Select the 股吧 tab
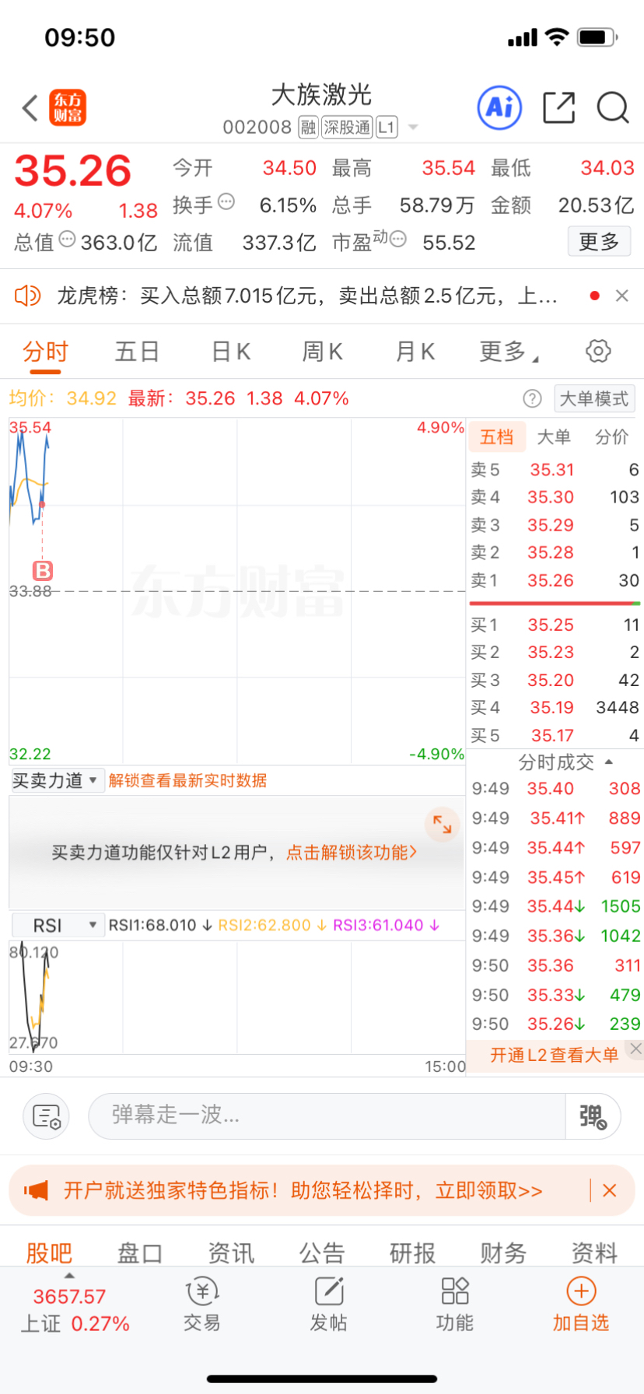 click(x=49, y=1252)
